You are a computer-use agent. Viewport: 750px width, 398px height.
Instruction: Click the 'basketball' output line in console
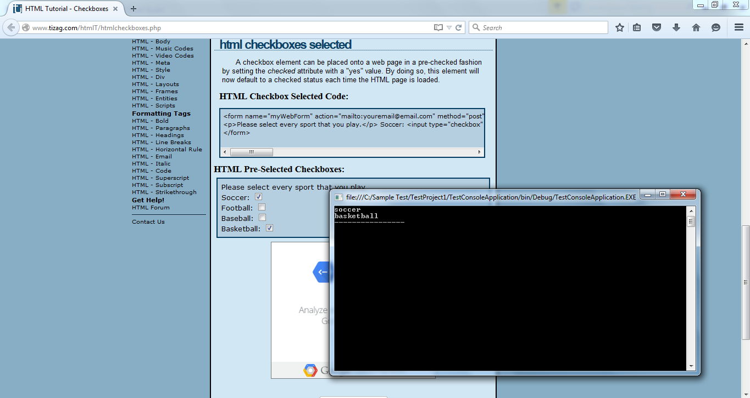[x=356, y=216]
